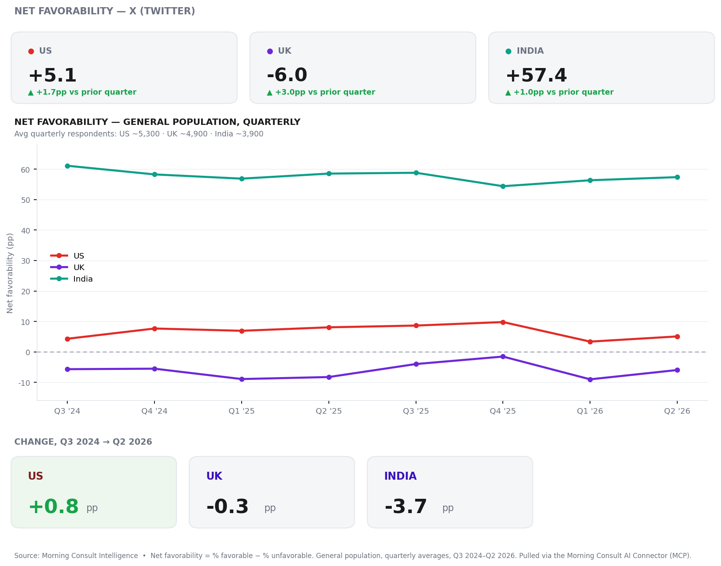
Task: Click the Q3 '24 x-axis label
Action: (67, 411)
